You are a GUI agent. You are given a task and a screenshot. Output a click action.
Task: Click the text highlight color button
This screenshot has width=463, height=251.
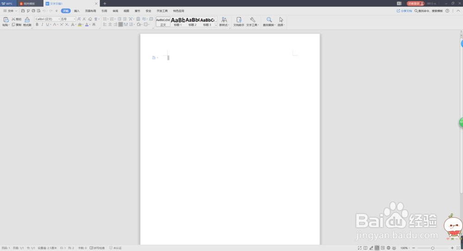pyautogui.click(x=80, y=24)
